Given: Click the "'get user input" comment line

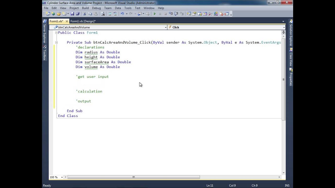Looking at the screenshot, I should [92, 77].
